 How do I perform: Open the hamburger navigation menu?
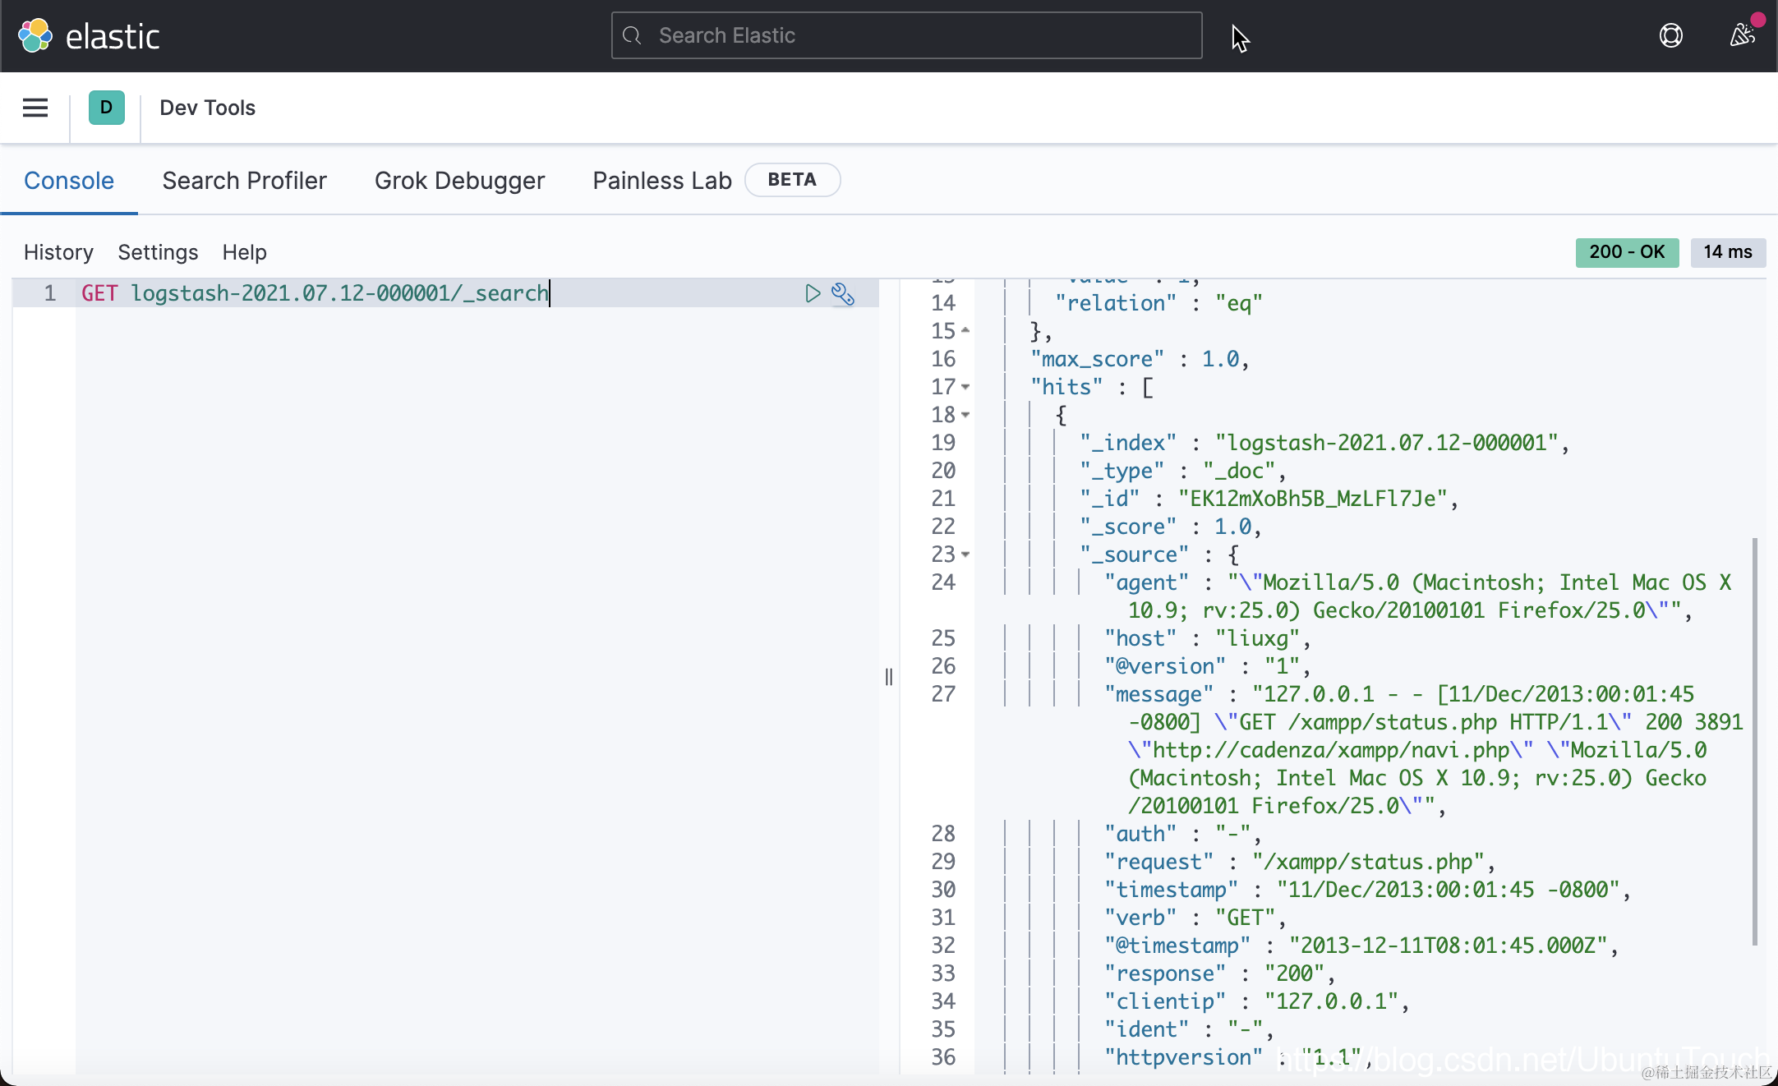tap(35, 108)
